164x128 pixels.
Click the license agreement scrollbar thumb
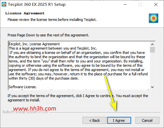[152, 50]
